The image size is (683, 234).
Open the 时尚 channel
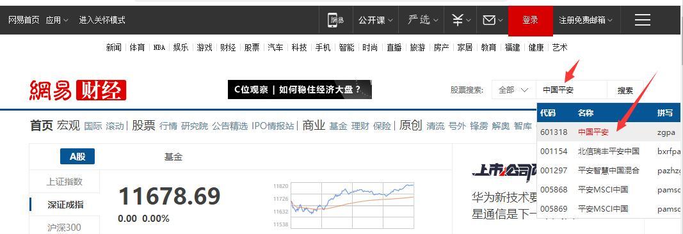[x=370, y=47]
